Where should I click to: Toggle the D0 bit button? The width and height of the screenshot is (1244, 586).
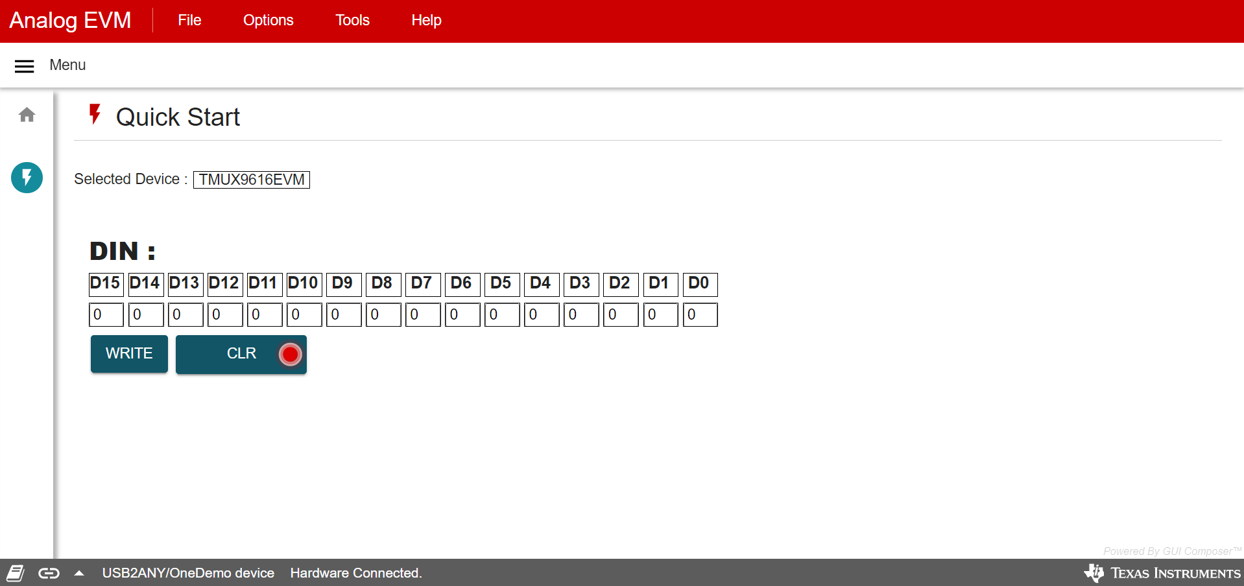tap(700, 284)
